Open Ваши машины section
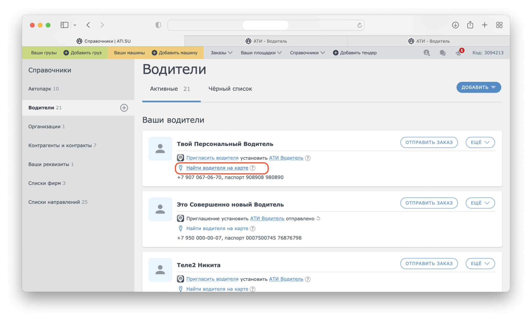 click(x=129, y=53)
